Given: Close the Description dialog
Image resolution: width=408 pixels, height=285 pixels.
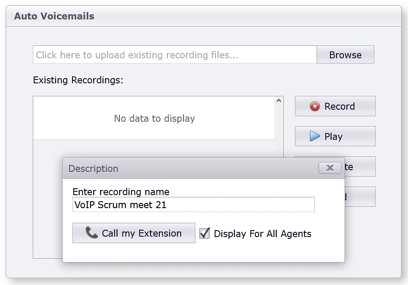Looking at the screenshot, I should point(330,168).
